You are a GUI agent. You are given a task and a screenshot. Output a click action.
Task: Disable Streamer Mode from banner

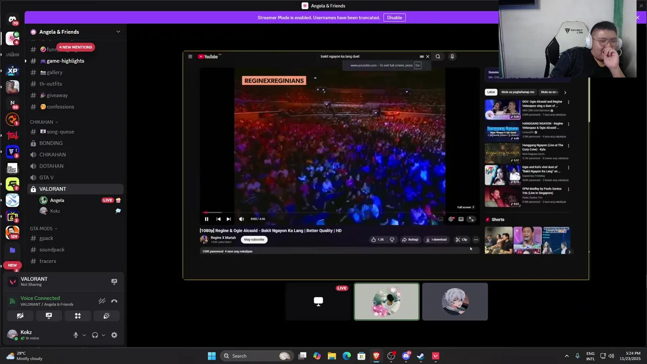click(394, 18)
